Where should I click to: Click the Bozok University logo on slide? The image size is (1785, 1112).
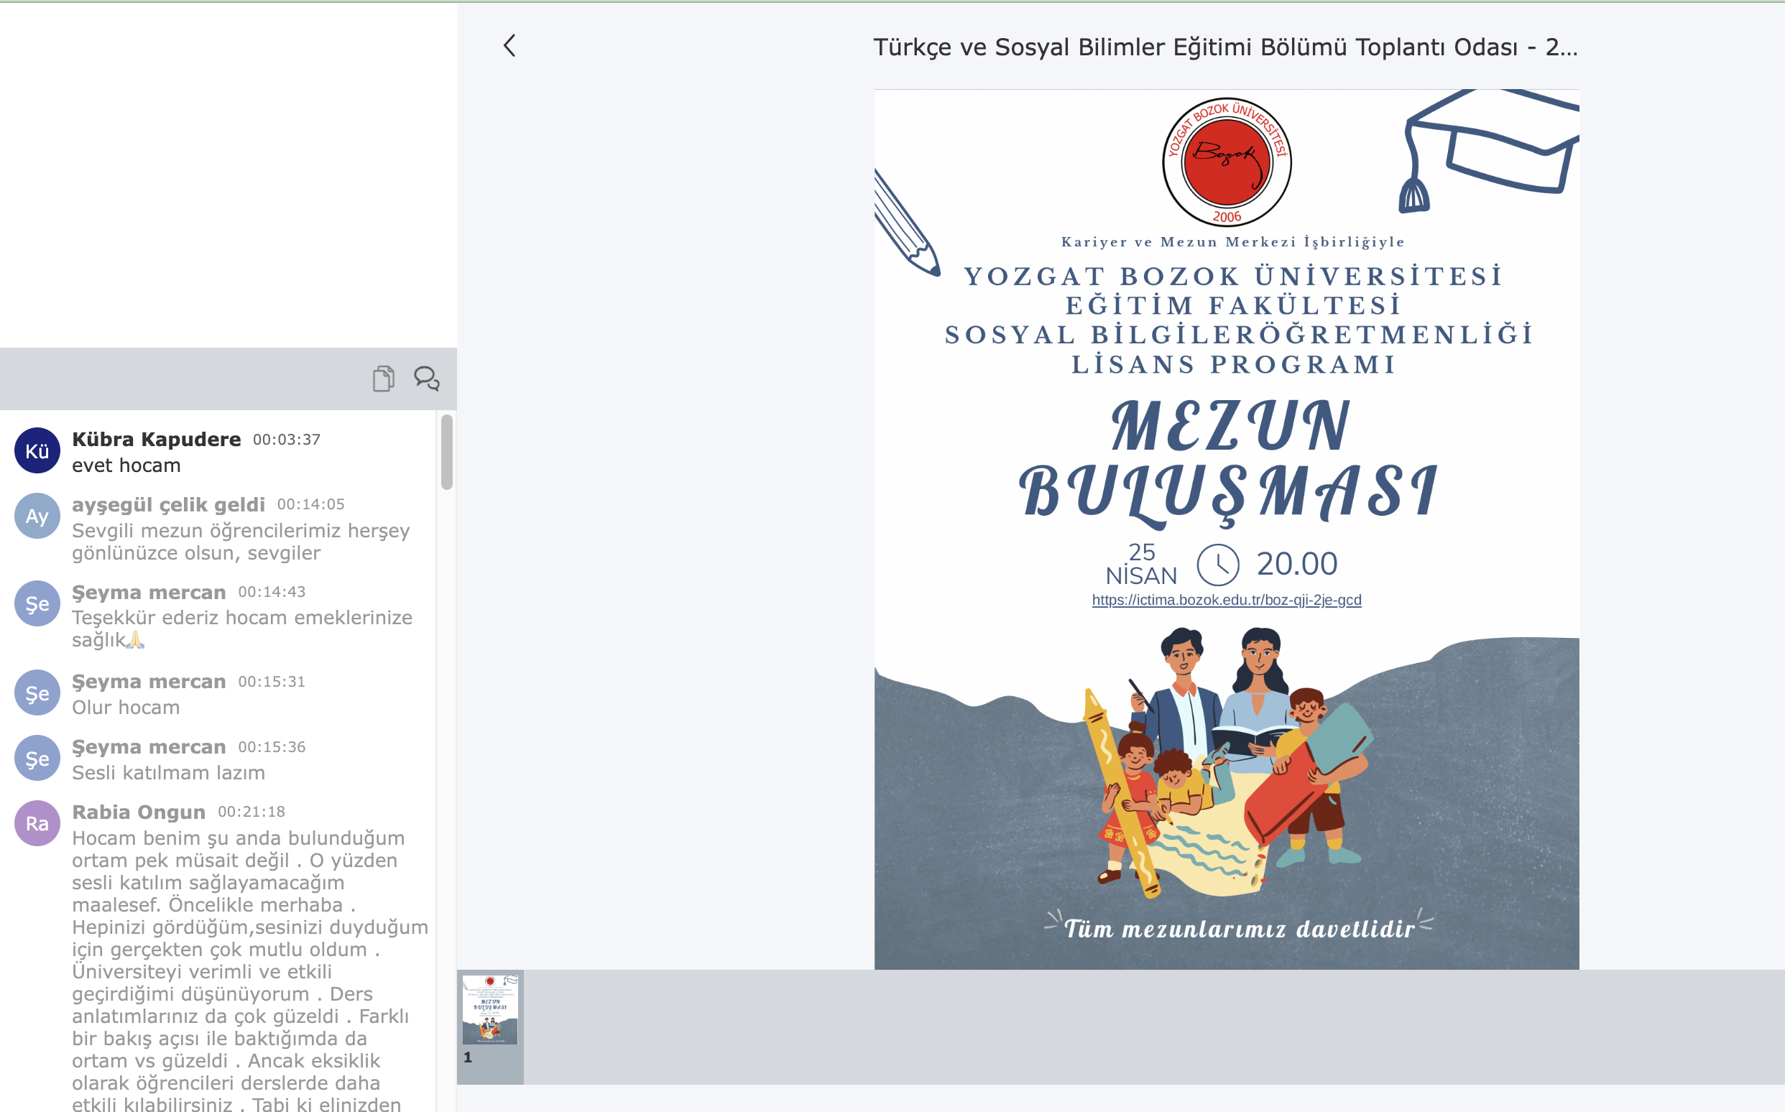click(1226, 162)
